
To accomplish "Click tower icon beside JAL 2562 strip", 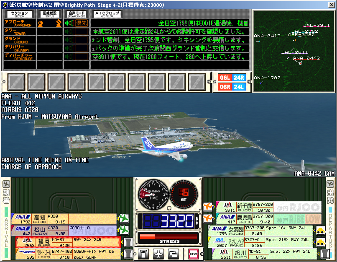I will 128,242.
